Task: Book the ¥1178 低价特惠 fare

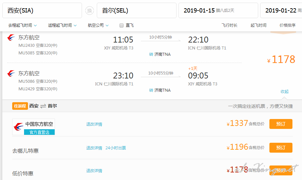Action: pyautogui.click(x=281, y=170)
